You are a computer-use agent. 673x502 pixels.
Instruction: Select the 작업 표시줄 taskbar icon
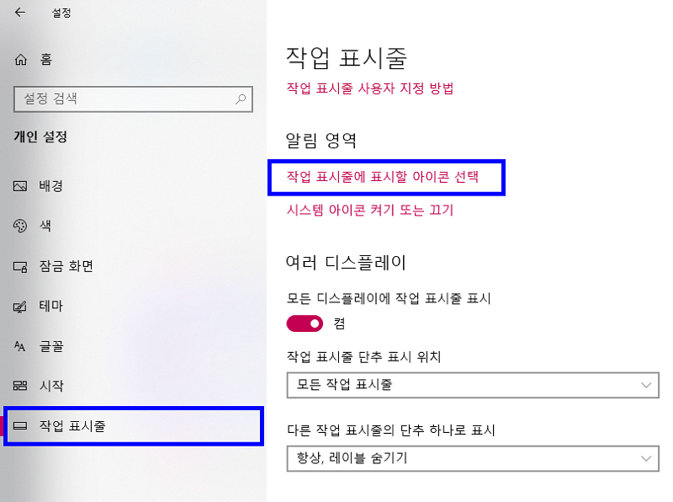coord(20,426)
